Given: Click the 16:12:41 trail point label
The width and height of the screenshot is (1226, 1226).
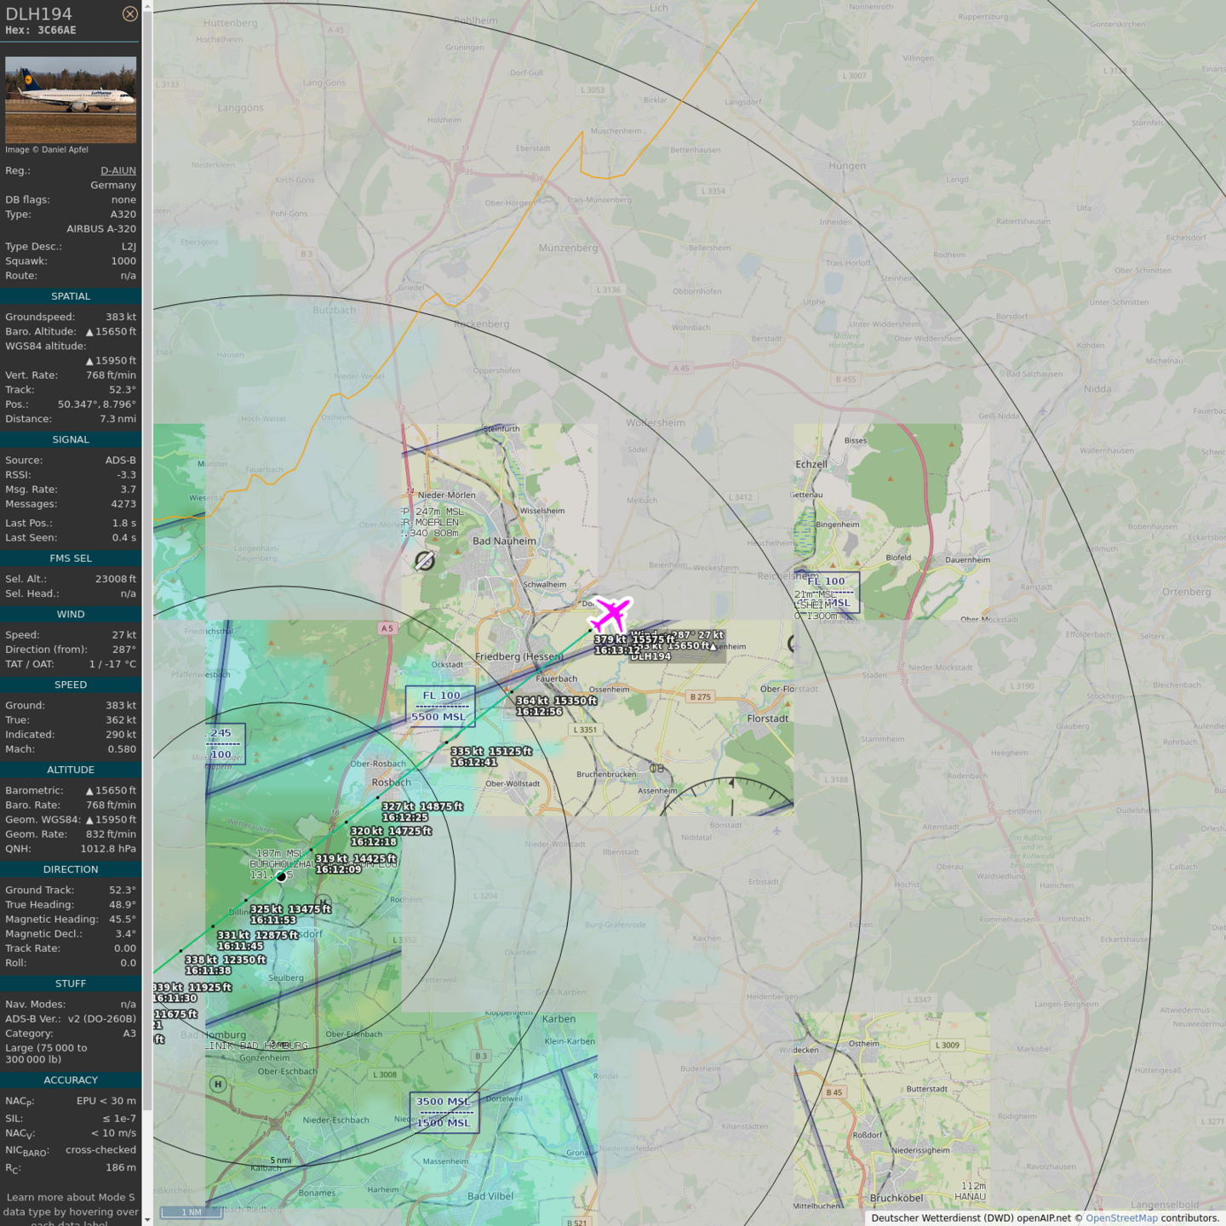Looking at the screenshot, I should pyautogui.click(x=473, y=762).
